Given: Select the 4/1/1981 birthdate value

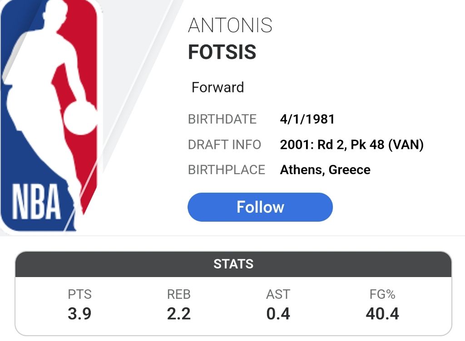Looking at the screenshot, I should tap(307, 119).
